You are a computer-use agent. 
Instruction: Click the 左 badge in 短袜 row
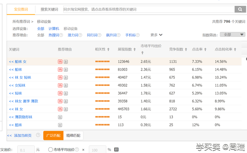pos(66,93)
